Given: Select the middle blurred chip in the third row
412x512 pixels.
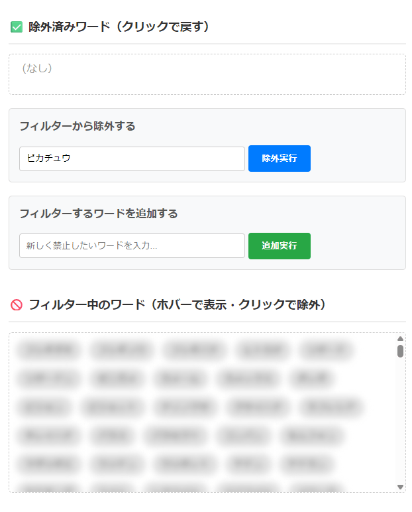Looking at the screenshot, I should (185, 407).
